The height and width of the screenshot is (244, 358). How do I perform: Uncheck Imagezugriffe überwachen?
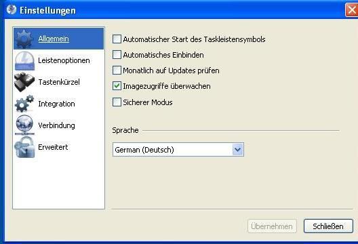point(117,86)
